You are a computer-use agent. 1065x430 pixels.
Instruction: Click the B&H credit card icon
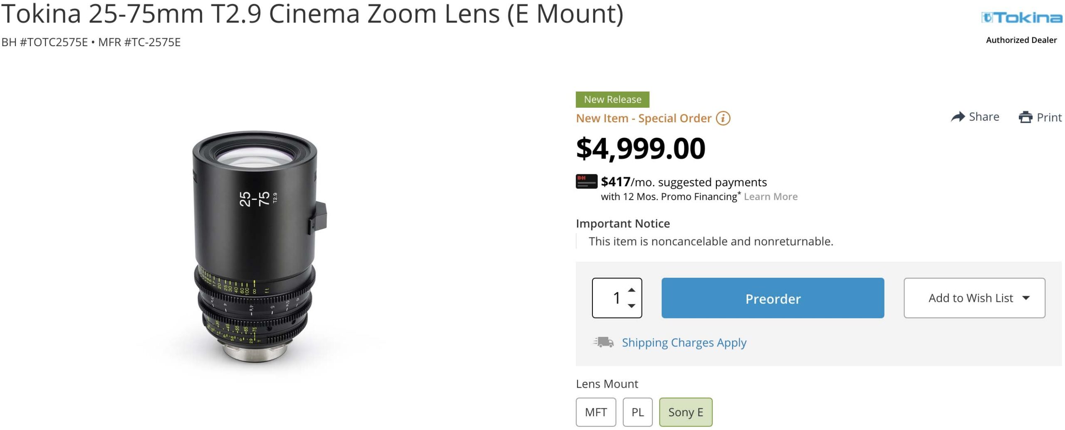tap(586, 181)
